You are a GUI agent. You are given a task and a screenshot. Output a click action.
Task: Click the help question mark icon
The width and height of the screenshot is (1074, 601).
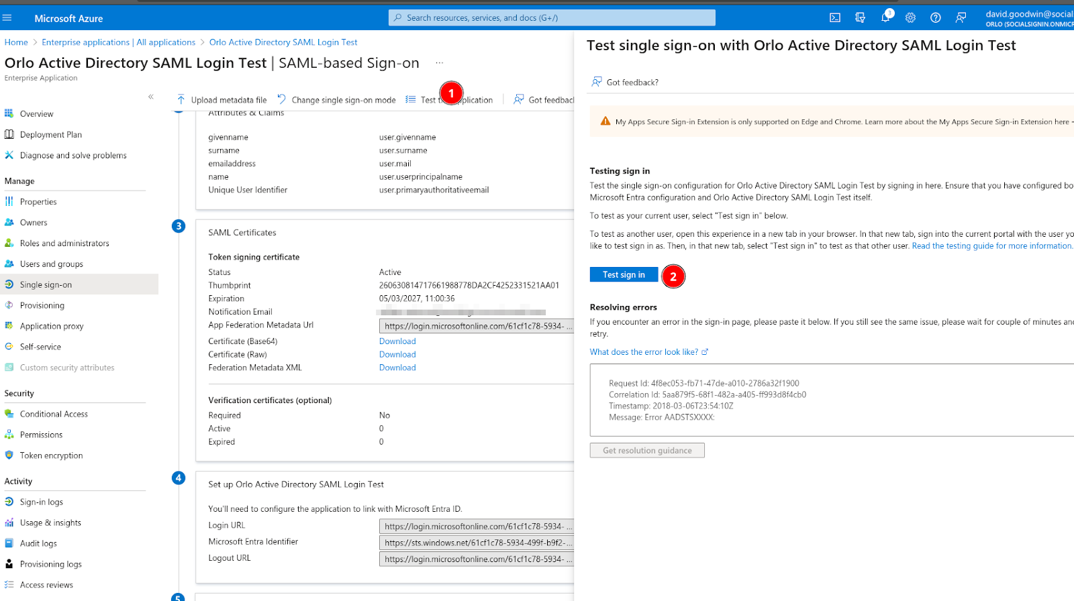click(x=935, y=18)
